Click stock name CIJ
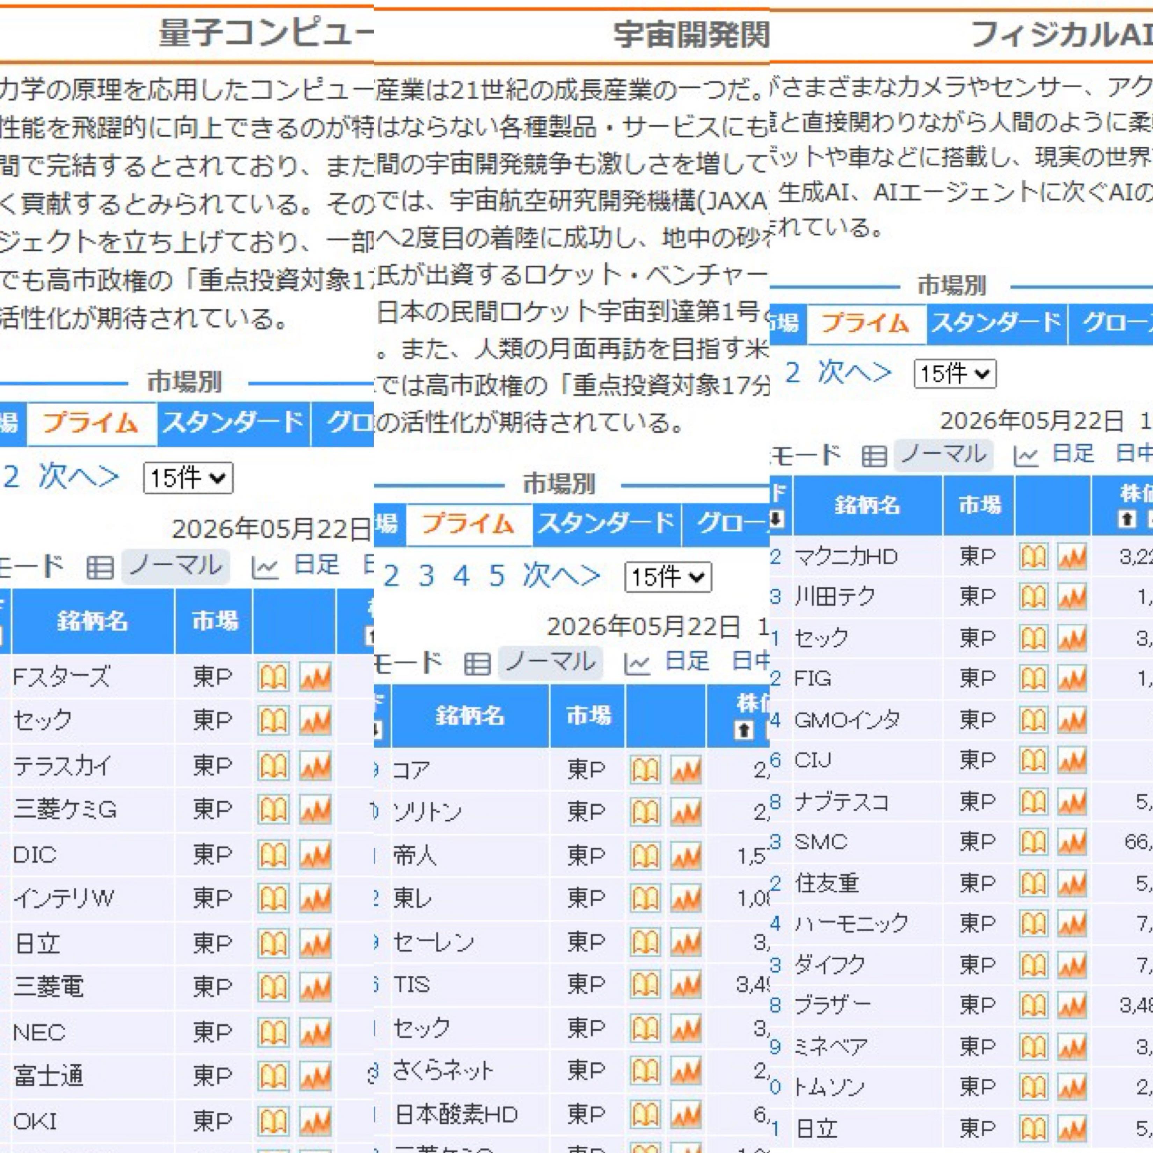 click(813, 760)
